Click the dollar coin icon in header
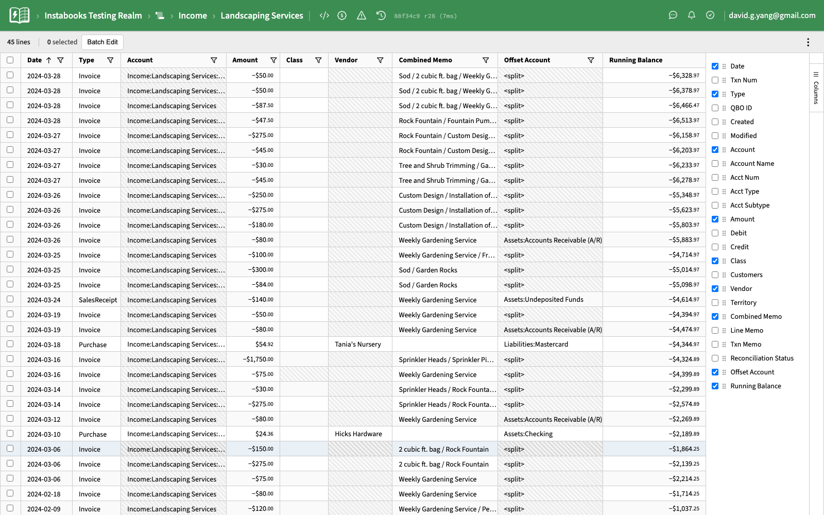Image resolution: width=824 pixels, height=515 pixels. (x=342, y=15)
